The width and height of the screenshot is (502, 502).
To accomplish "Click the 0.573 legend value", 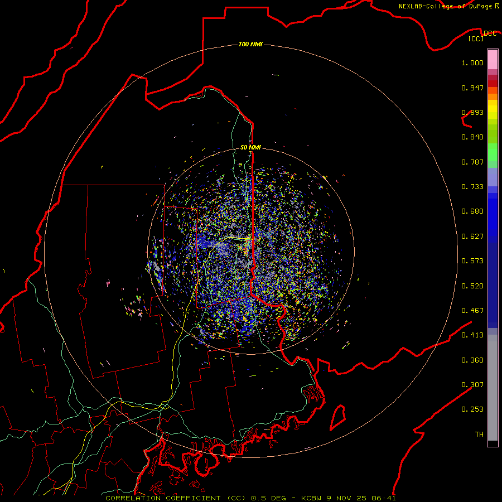I will tap(472, 261).
